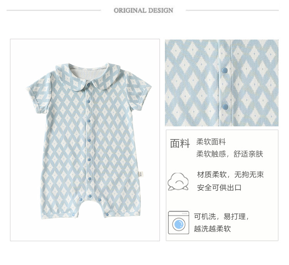Click the romper's Peter Pan collar
The width and height of the screenshot is (289, 265).
(x=86, y=76)
